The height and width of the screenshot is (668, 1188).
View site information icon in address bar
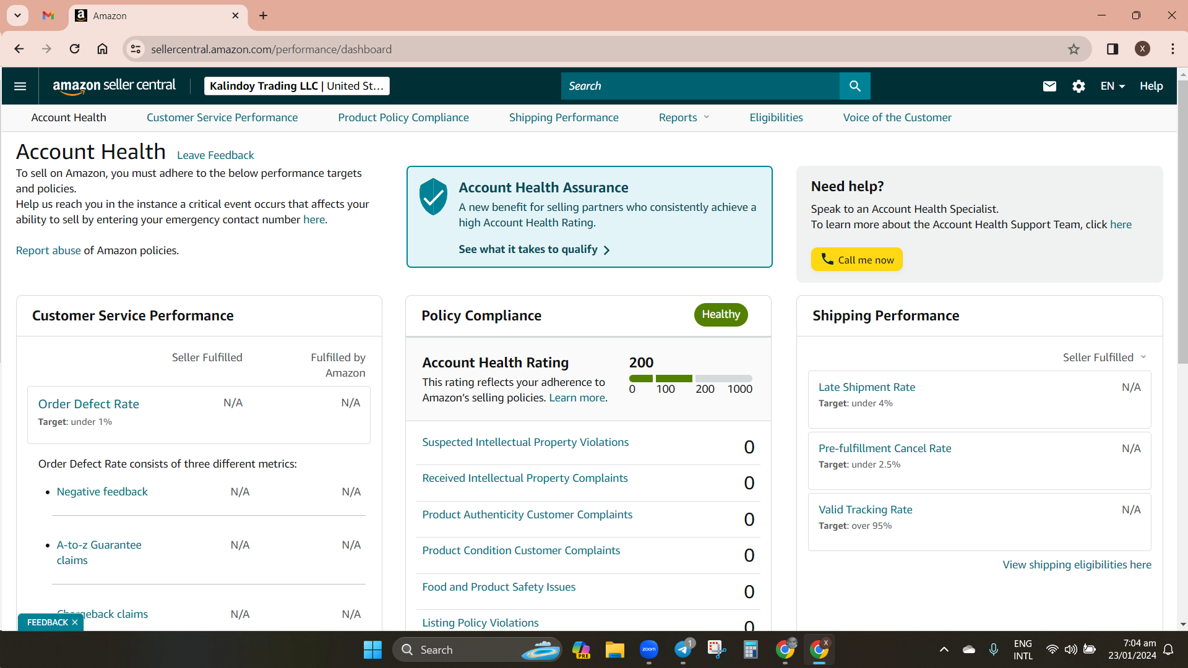click(136, 49)
